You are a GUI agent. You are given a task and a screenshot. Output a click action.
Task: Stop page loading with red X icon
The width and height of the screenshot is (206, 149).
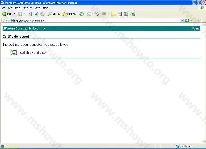click(x=30, y=14)
